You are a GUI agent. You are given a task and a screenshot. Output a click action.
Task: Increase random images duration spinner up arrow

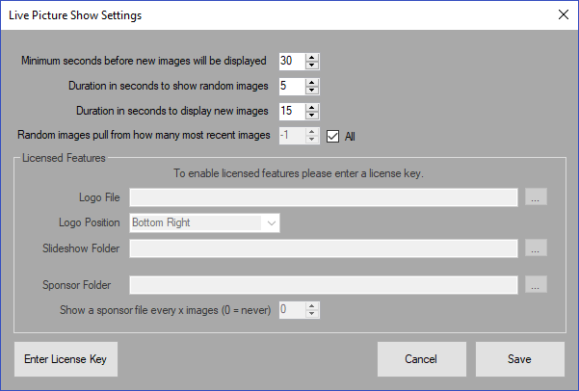pyautogui.click(x=311, y=82)
